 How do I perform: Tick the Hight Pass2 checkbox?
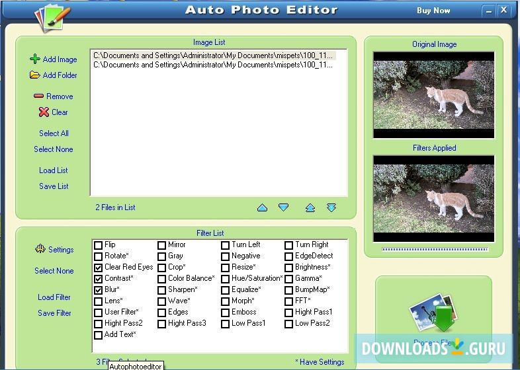pos(98,324)
